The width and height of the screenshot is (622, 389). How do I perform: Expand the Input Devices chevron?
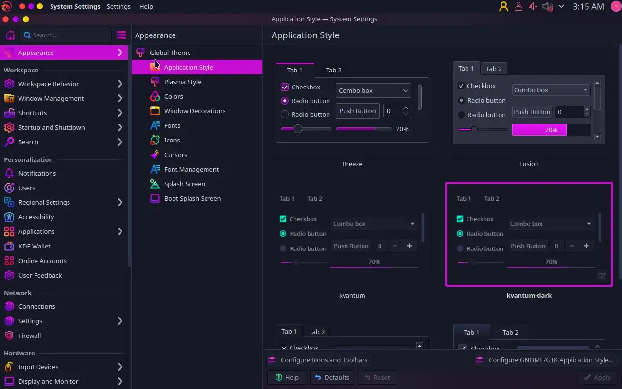[x=120, y=367]
